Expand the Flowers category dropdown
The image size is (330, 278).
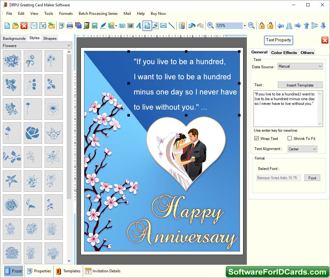click(37, 45)
